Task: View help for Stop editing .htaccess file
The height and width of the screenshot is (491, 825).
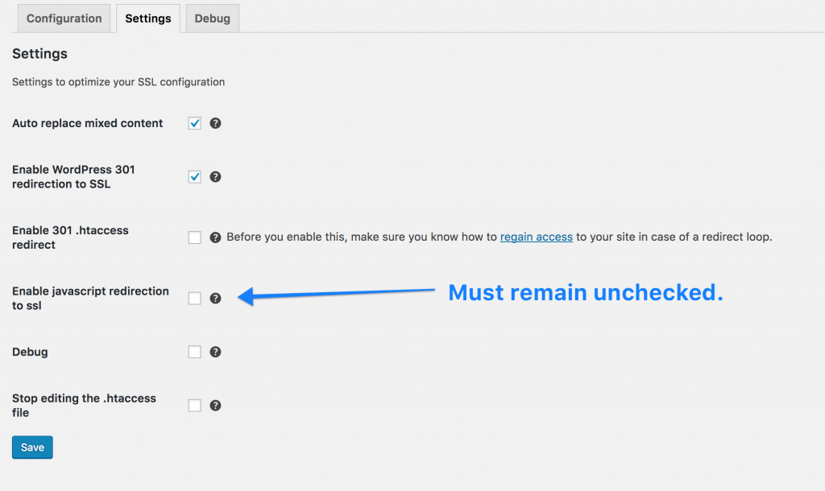Action: 215,405
